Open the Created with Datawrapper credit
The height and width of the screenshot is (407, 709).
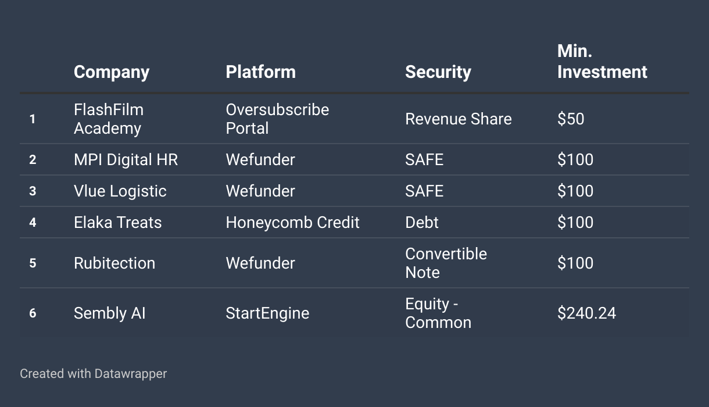pos(94,373)
